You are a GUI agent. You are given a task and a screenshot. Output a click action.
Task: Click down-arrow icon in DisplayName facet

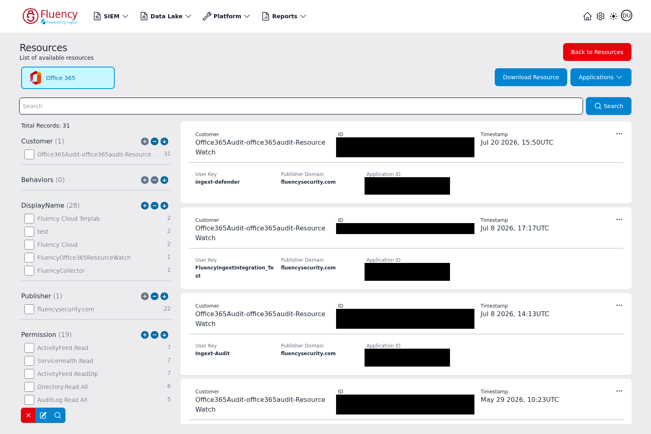point(164,206)
